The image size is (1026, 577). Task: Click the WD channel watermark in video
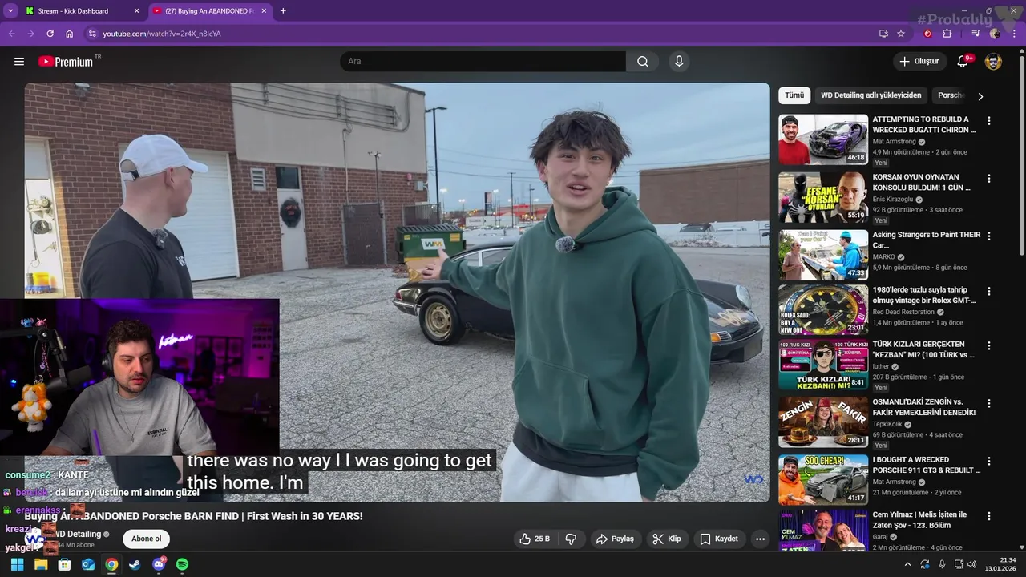click(x=753, y=478)
